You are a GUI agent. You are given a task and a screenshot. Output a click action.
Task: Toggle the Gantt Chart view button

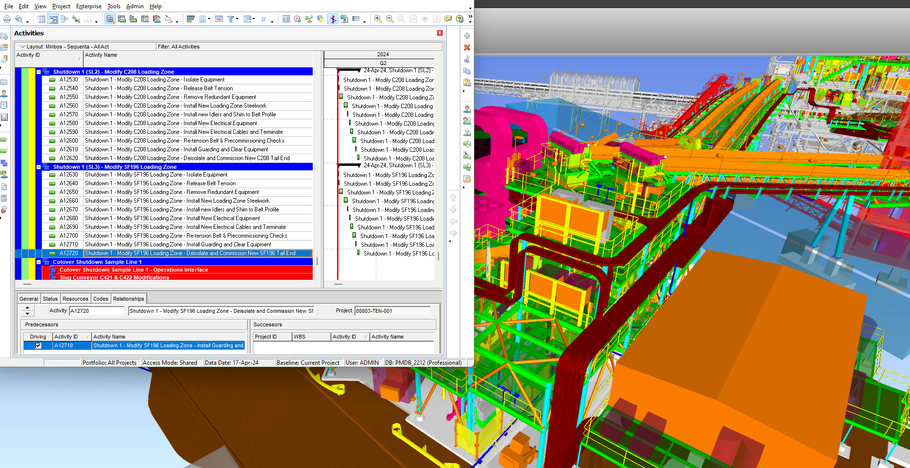pyautogui.click(x=53, y=19)
